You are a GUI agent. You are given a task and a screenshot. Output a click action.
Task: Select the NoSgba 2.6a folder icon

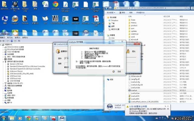pyautogui.click(x=25, y=6)
